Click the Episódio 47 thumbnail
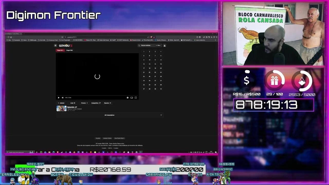This screenshot has width=329, height=185. coord(61,108)
